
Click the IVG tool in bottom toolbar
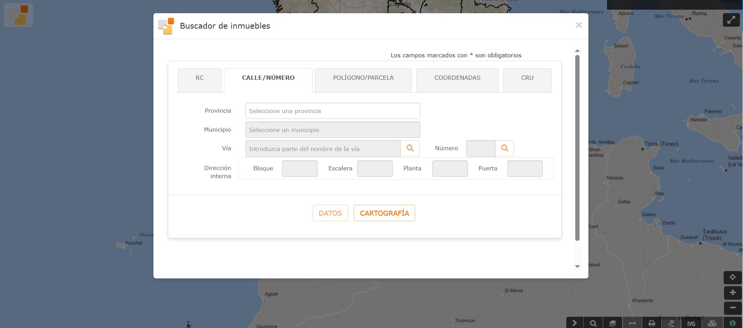coord(691,323)
